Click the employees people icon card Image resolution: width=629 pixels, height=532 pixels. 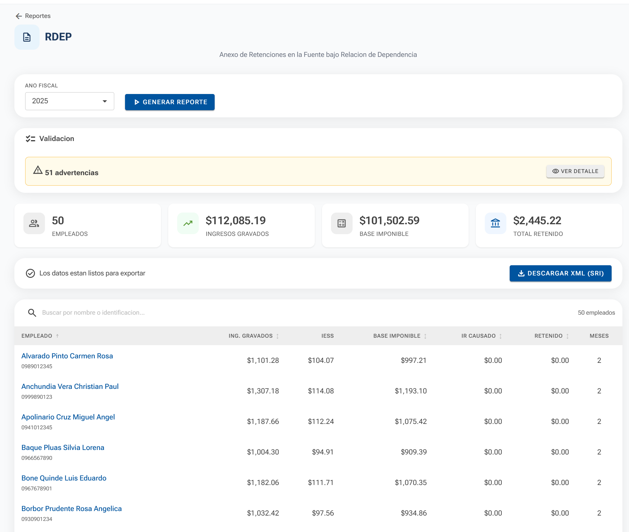point(34,223)
